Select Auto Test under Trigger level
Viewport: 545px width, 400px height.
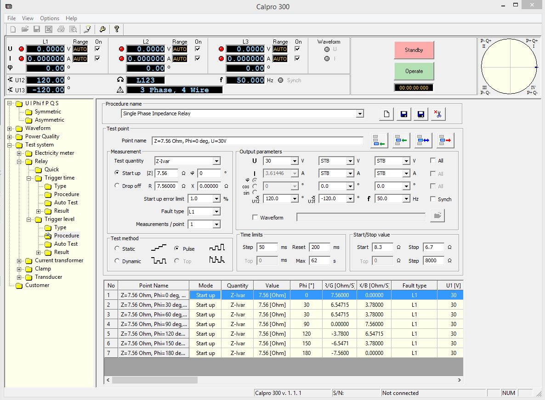point(66,244)
